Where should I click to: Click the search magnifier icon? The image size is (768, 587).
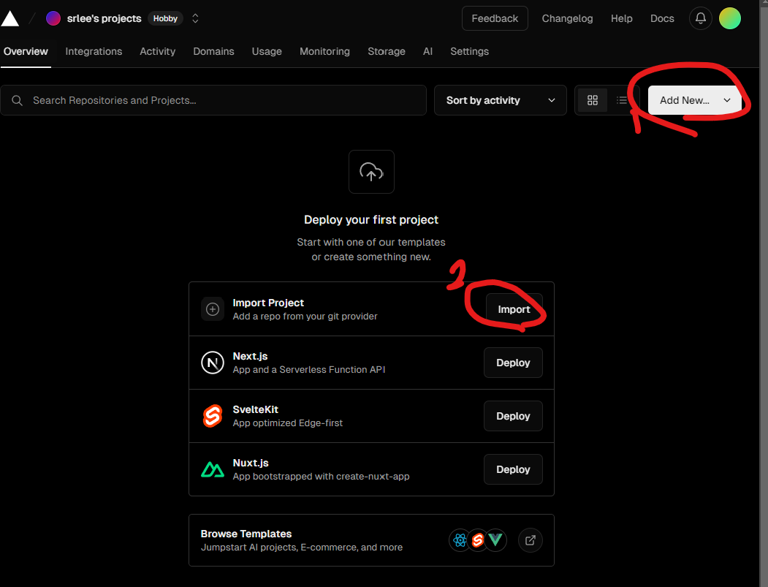[17, 100]
